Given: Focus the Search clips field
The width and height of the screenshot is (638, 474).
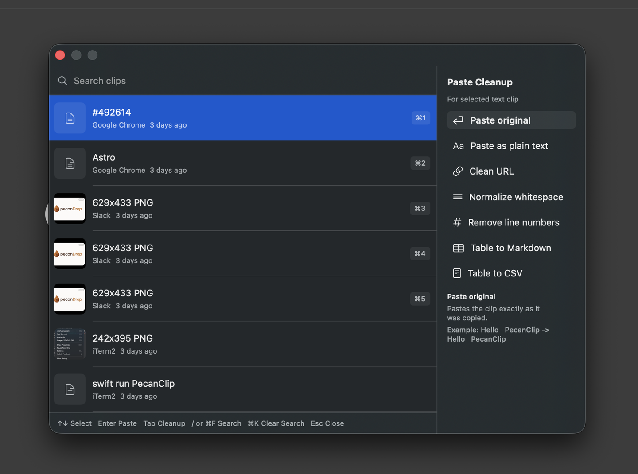Looking at the screenshot, I should (x=243, y=81).
